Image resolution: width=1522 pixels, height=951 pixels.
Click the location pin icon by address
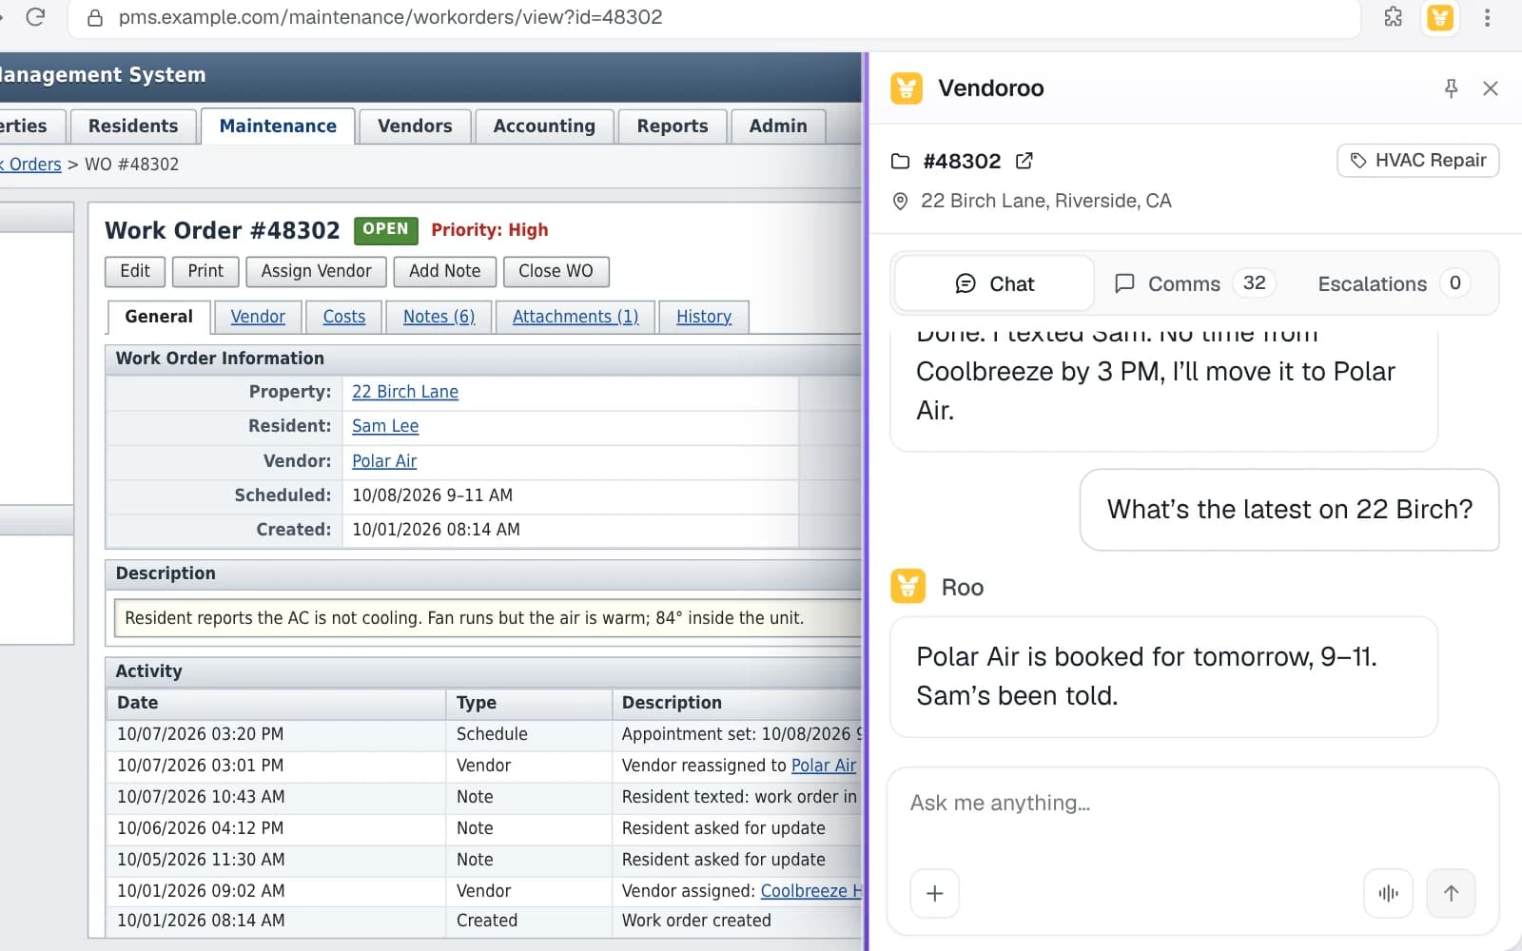900,201
